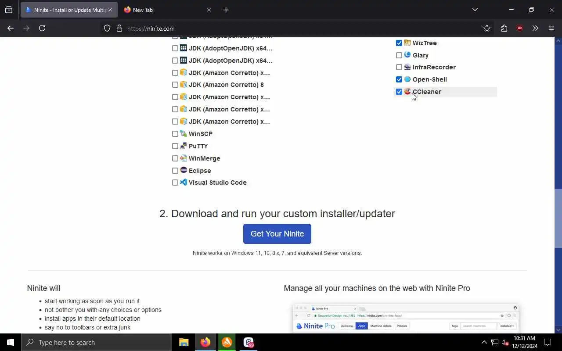Open the Extensions puzzle icon

click(504, 28)
